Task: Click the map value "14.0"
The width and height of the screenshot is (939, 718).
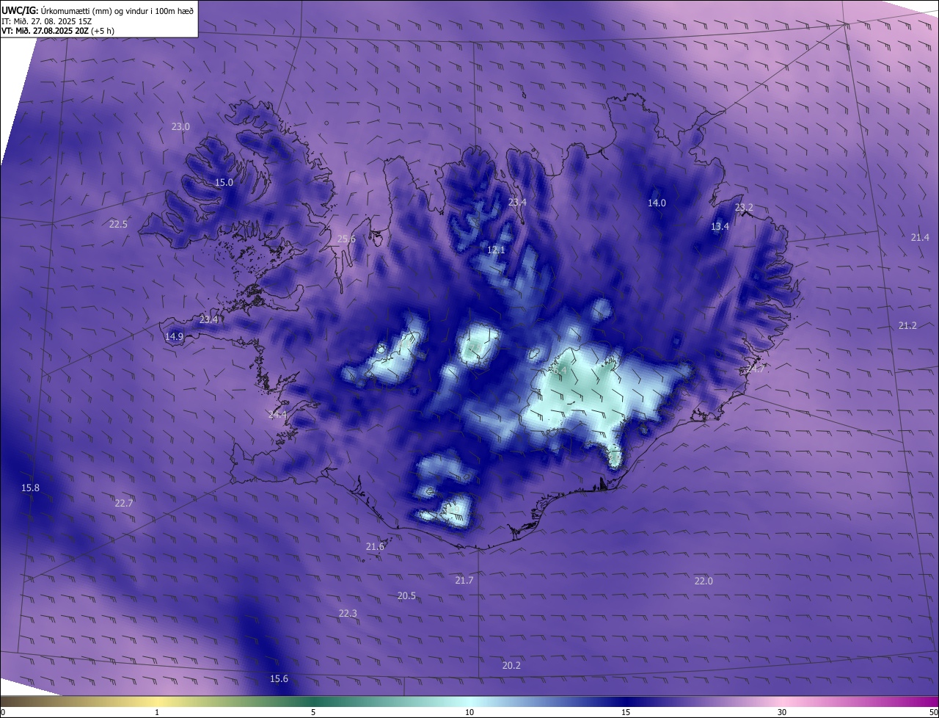Action: pyautogui.click(x=657, y=203)
